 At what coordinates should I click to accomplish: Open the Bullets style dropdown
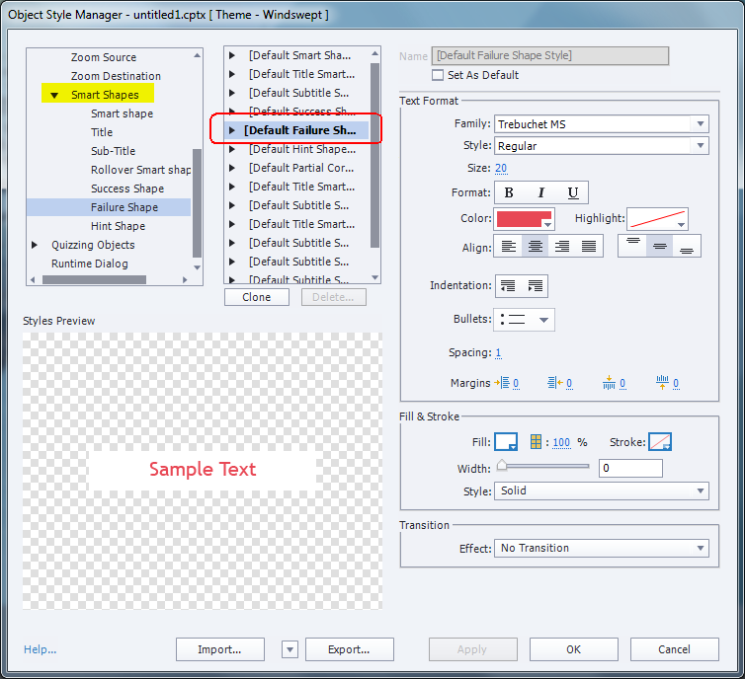tap(524, 320)
